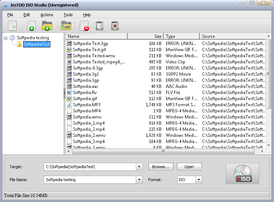Click the disc icon beside Softpedia testing
The width and height of the screenshot is (274, 202).
12,38
